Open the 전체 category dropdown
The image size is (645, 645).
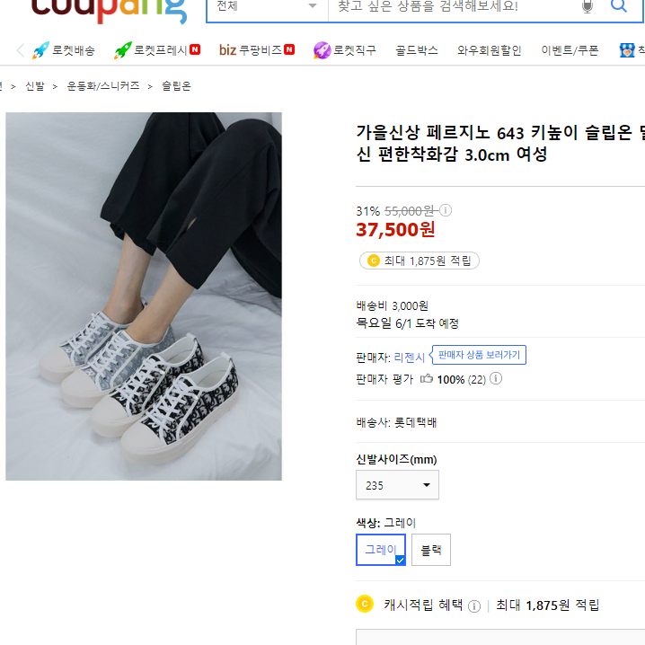(x=268, y=7)
